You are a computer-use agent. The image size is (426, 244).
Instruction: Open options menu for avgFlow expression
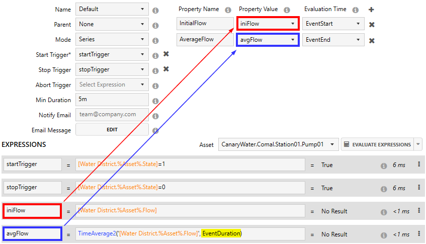pos(419,233)
